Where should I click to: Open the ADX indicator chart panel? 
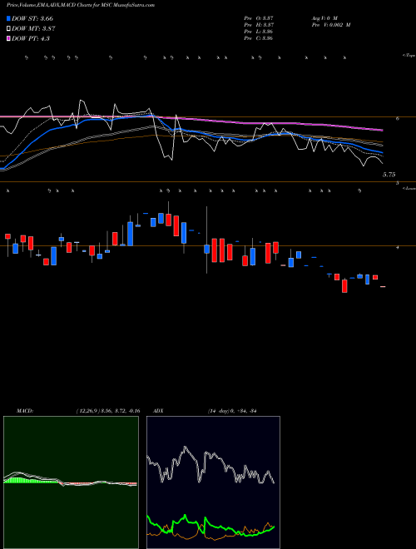[213, 482]
